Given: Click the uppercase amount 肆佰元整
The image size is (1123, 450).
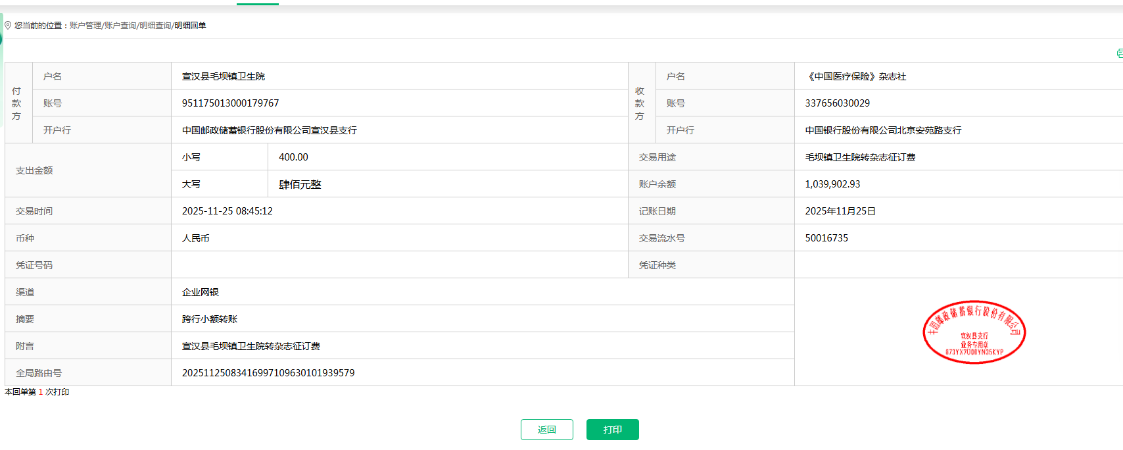Looking at the screenshot, I should pyautogui.click(x=300, y=185).
